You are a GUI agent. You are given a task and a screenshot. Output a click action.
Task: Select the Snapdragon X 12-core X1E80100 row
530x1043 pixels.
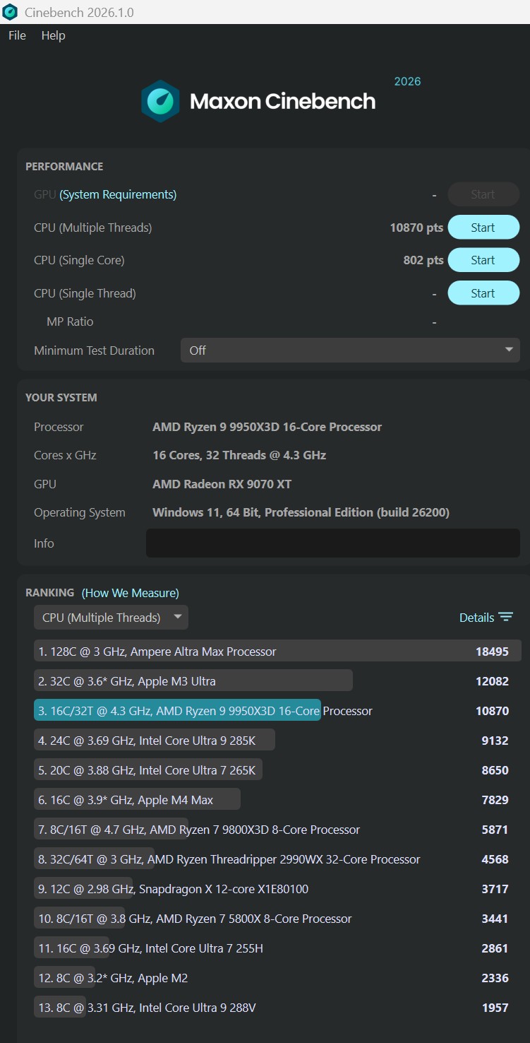click(x=277, y=889)
